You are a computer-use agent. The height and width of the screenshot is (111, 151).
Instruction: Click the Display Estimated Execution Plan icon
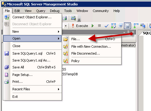(x=113, y=26)
